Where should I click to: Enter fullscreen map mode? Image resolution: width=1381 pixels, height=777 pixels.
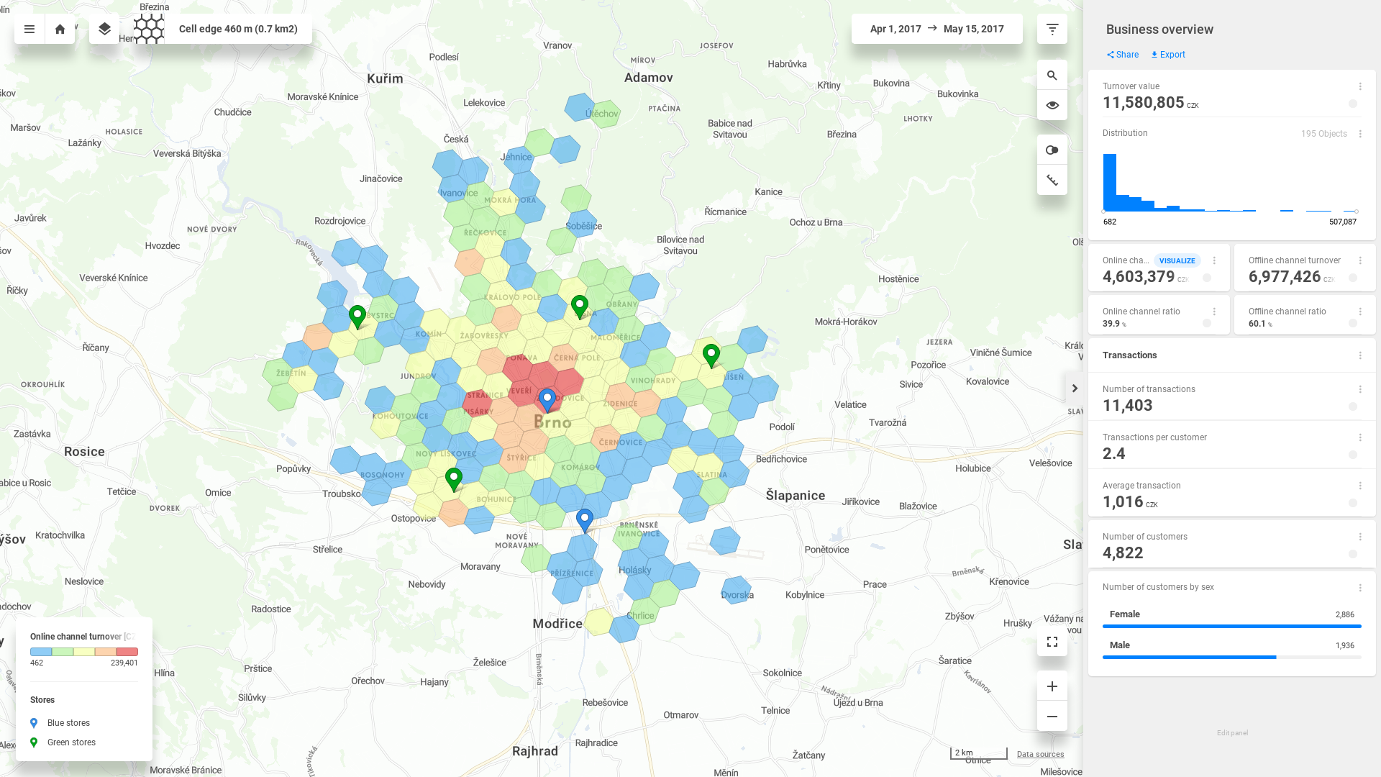(1052, 642)
